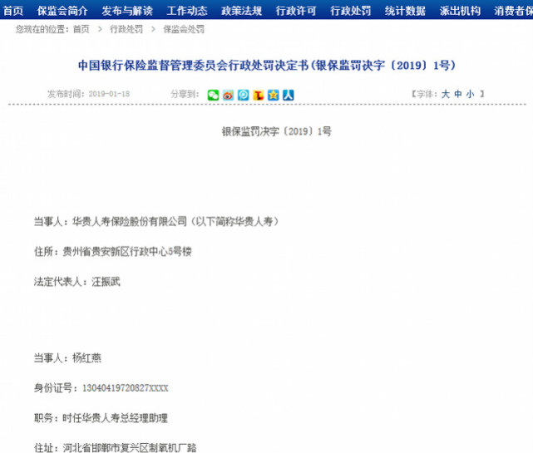Set the font size to 大
The width and height of the screenshot is (533, 453).
click(446, 94)
